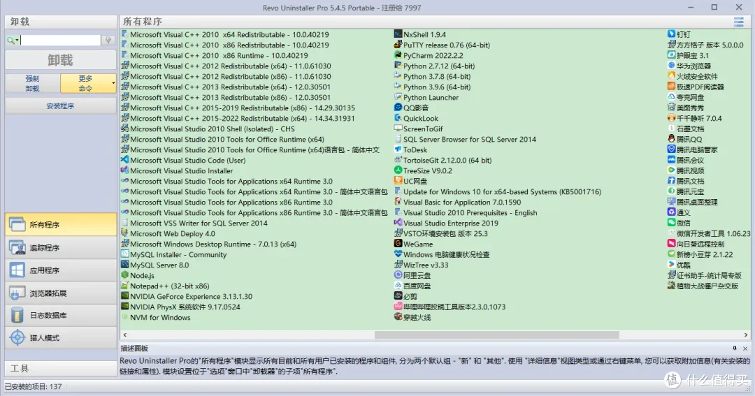
Task: Open the 日志数据库 module
Action: pyautogui.click(x=61, y=315)
